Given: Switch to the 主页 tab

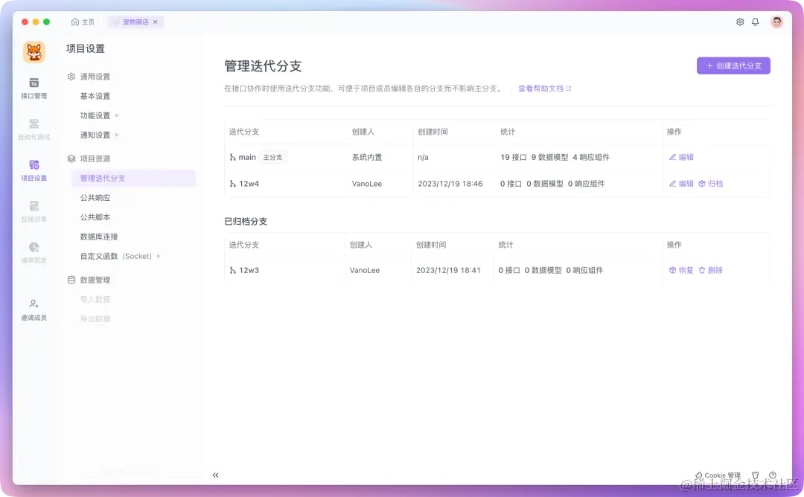Looking at the screenshot, I should [83, 22].
